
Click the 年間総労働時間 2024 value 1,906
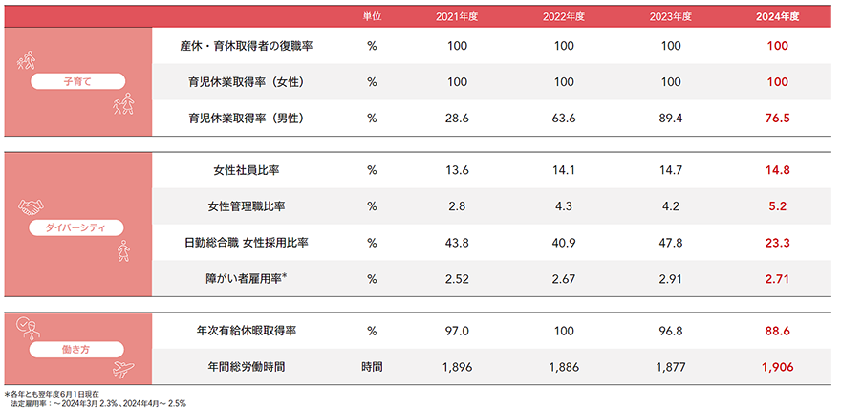pyautogui.click(x=777, y=365)
